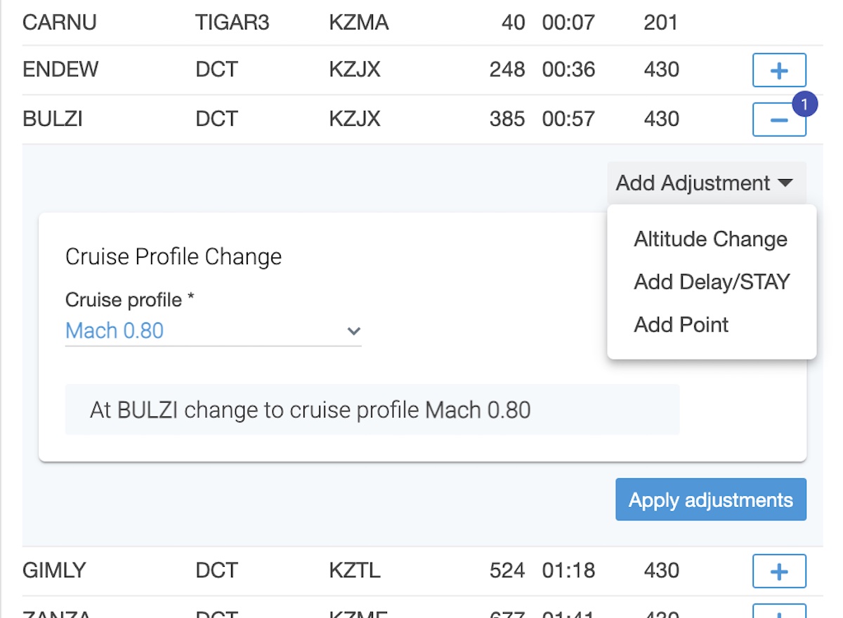Choose Add Delay/STAY from the menu

click(712, 282)
